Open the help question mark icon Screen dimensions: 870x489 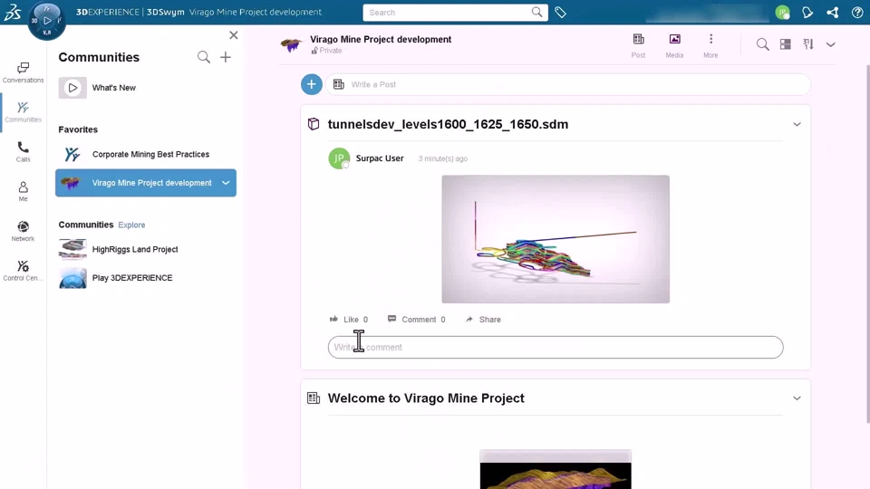pos(857,12)
